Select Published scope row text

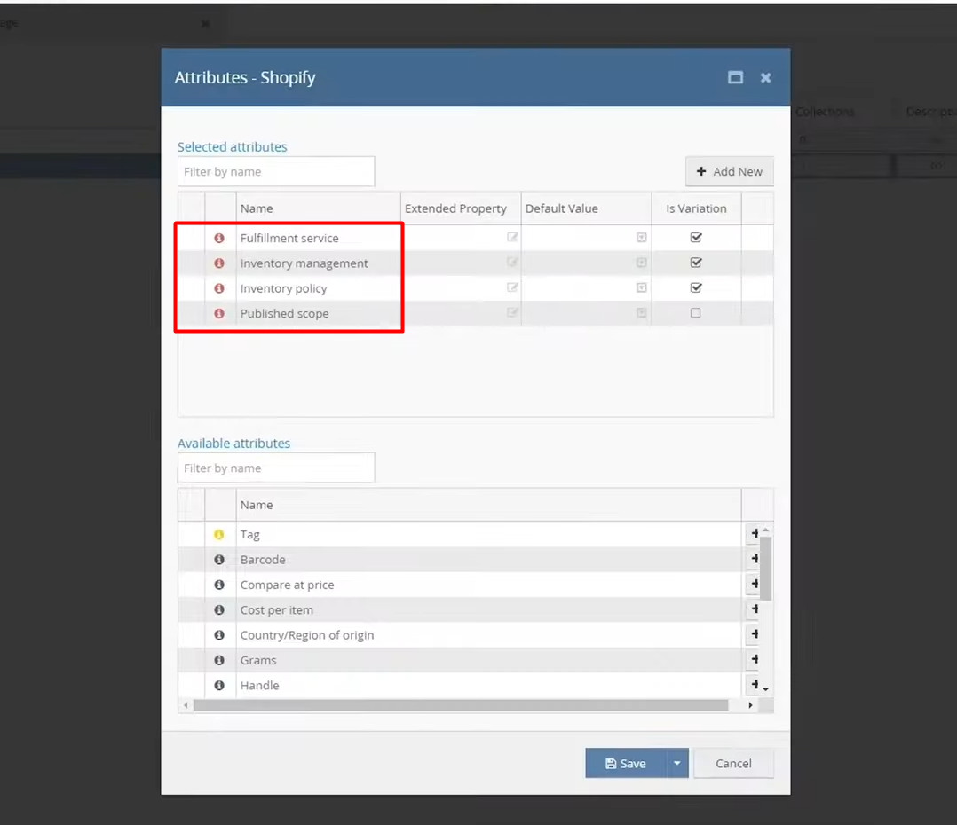[284, 313]
